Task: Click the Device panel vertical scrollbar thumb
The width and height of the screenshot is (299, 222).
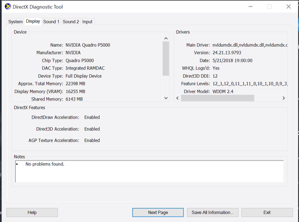Action: (166, 59)
